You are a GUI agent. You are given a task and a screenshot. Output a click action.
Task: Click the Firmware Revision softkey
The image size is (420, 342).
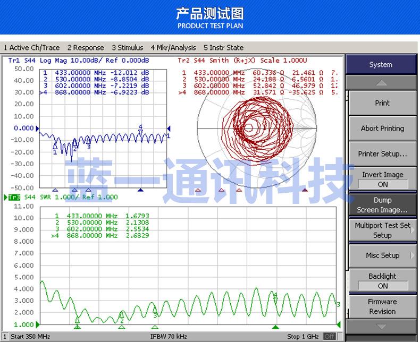[x=382, y=306]
